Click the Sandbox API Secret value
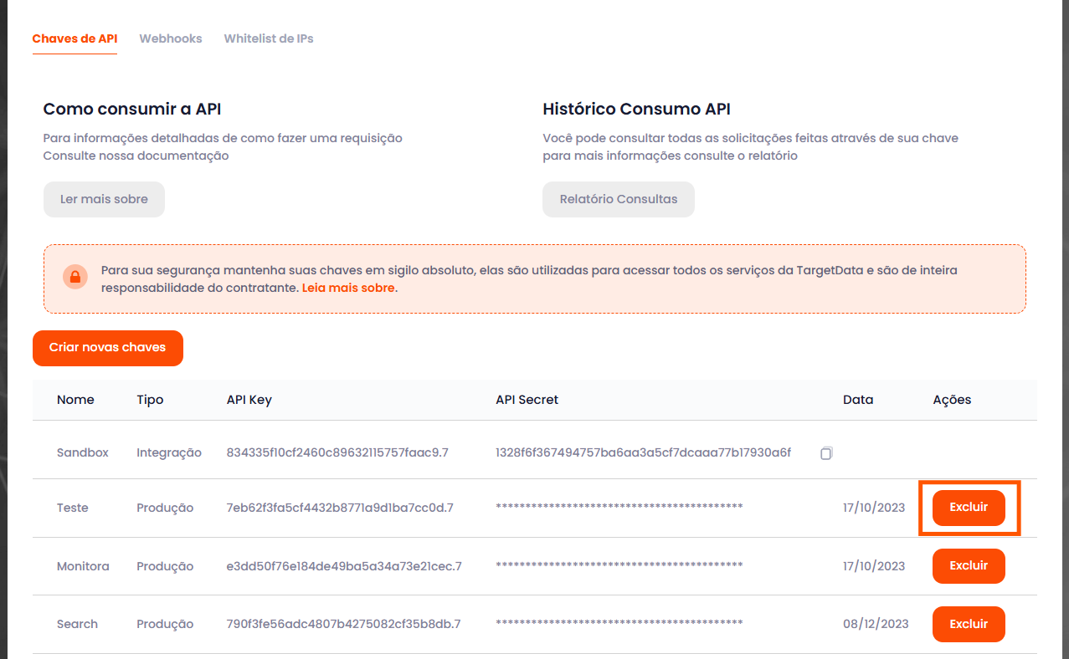The width and height of the screenshot is (1069, 659). click(x=643, y=452)
